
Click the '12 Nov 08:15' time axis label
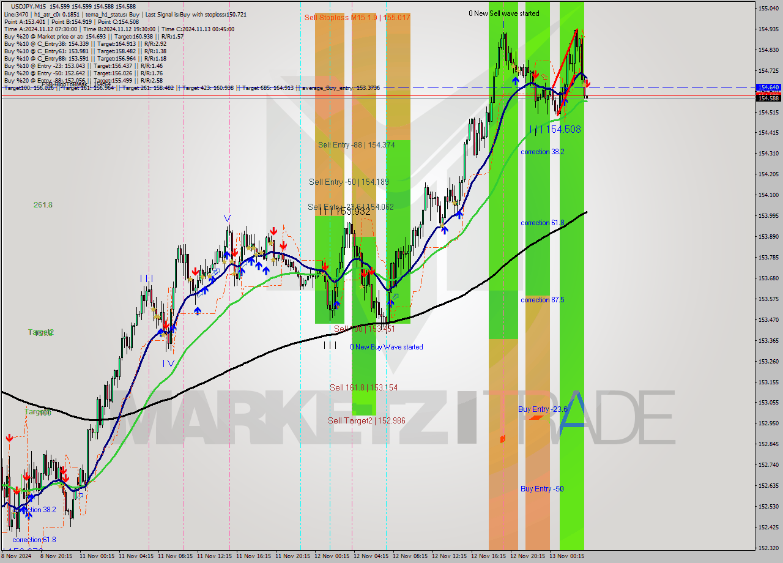[410, 556]
